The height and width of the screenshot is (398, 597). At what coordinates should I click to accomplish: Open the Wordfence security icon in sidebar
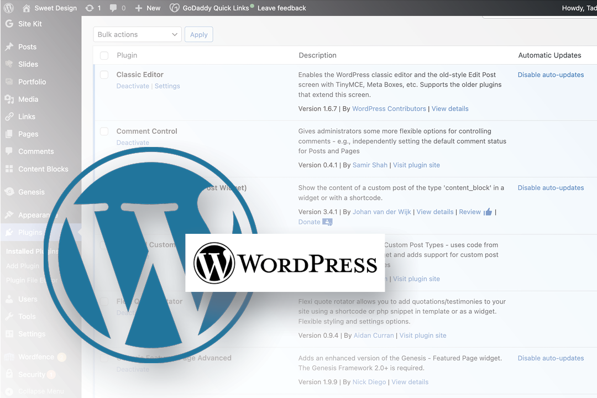pyautogui.click(x=9, y=357)
